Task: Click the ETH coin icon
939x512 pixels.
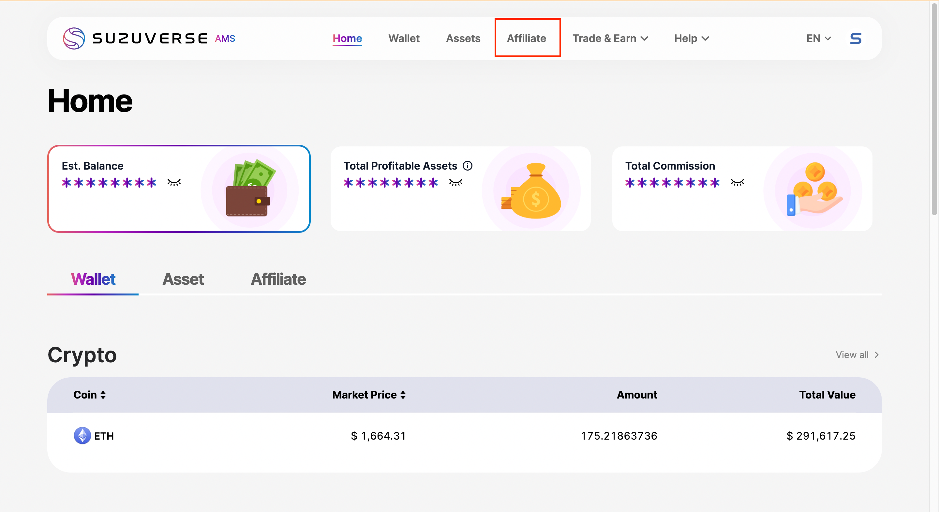Action: pyautogui.click(x=82, y=435)
